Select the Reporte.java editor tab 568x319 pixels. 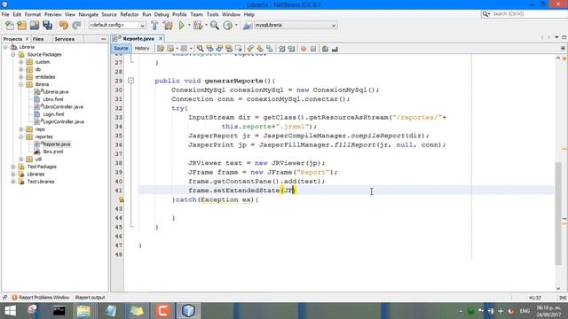[138, 38]
